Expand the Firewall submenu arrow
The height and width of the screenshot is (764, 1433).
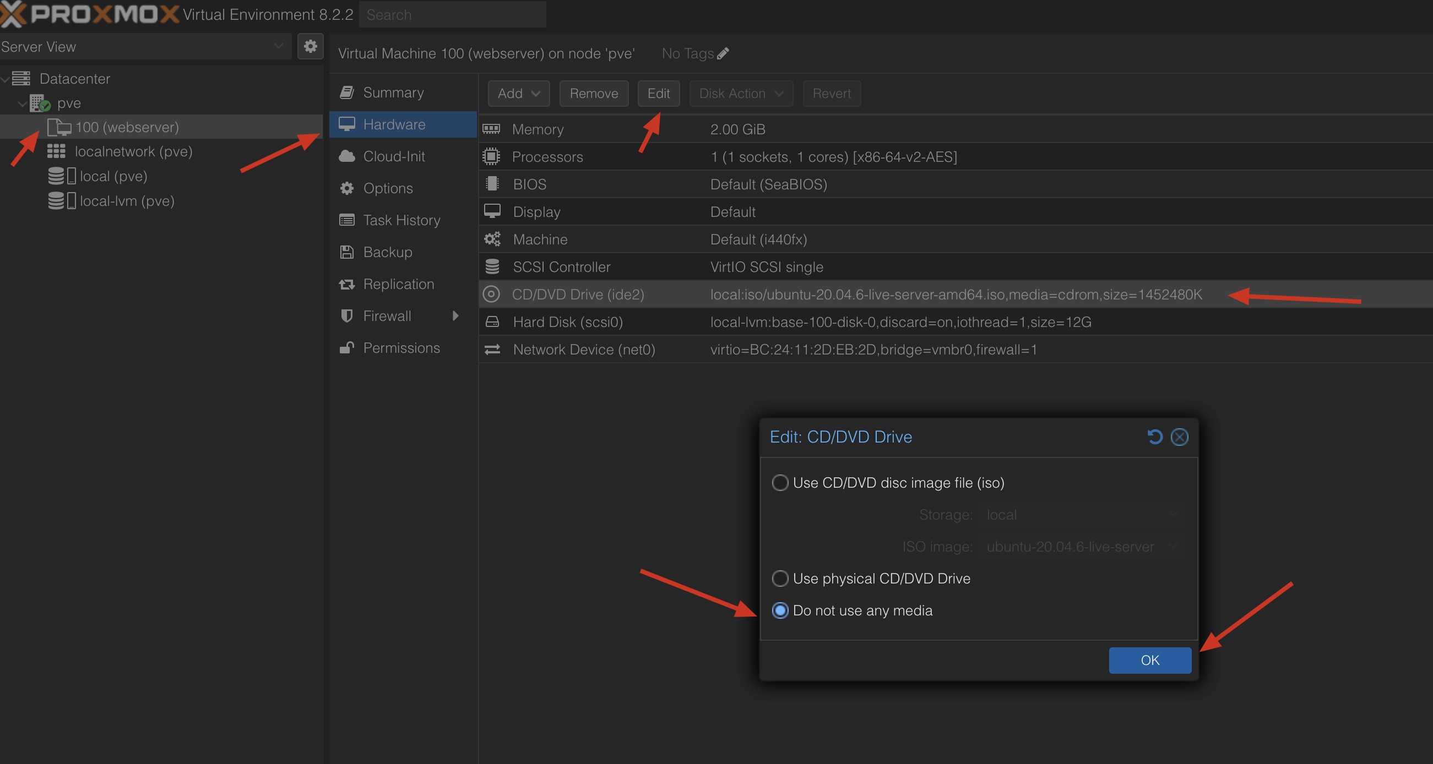coord(455,316)
